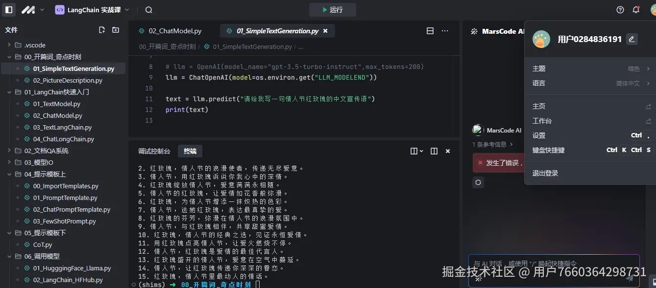Click the regenerate response icon in MarsCode chat

point(478,182)
